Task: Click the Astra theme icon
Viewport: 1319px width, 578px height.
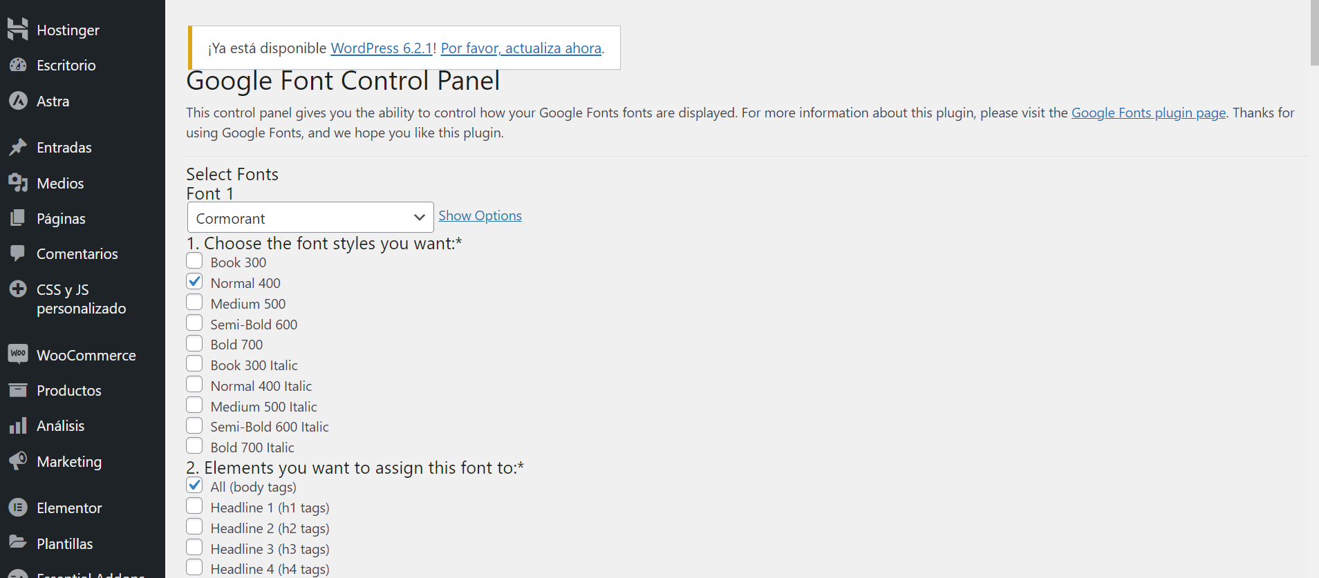Action: 19,101
